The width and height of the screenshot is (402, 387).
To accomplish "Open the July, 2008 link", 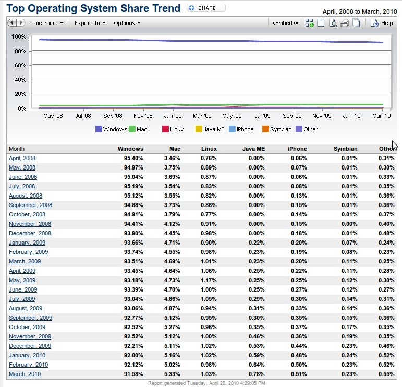I will [22, 186].
